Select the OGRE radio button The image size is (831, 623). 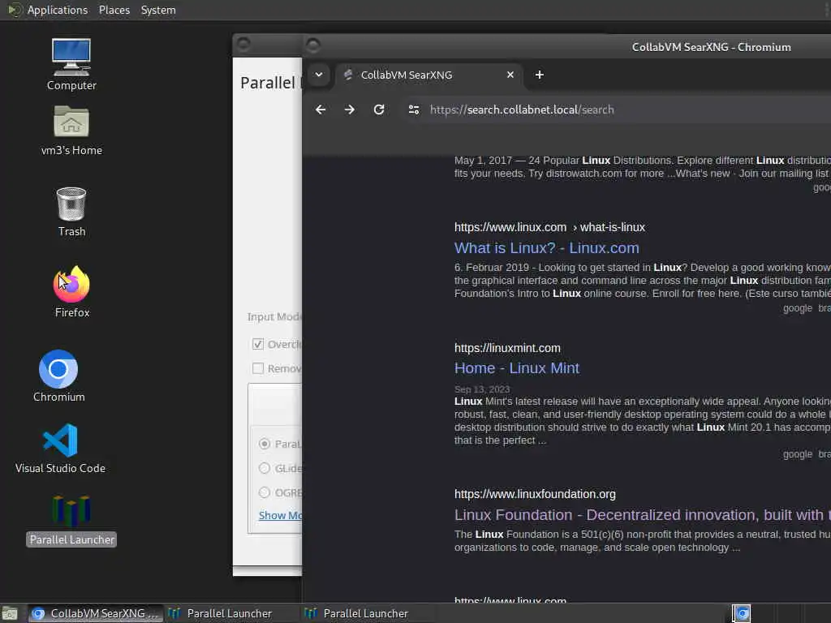(265, 492)
